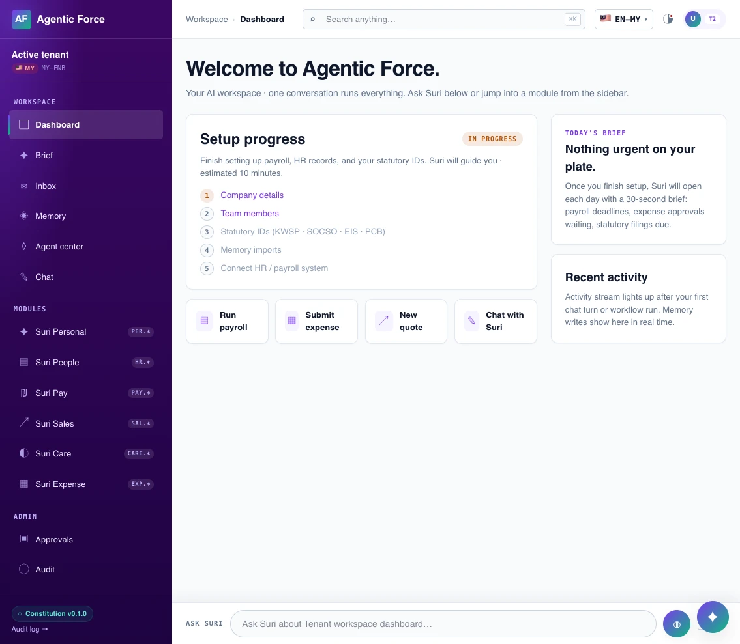Click the New quote quick action
The image size is (740, 644).
tap(406, 321)
